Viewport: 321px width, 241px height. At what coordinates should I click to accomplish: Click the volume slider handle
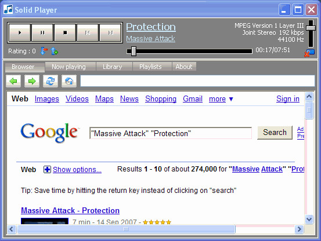[311, 28]
